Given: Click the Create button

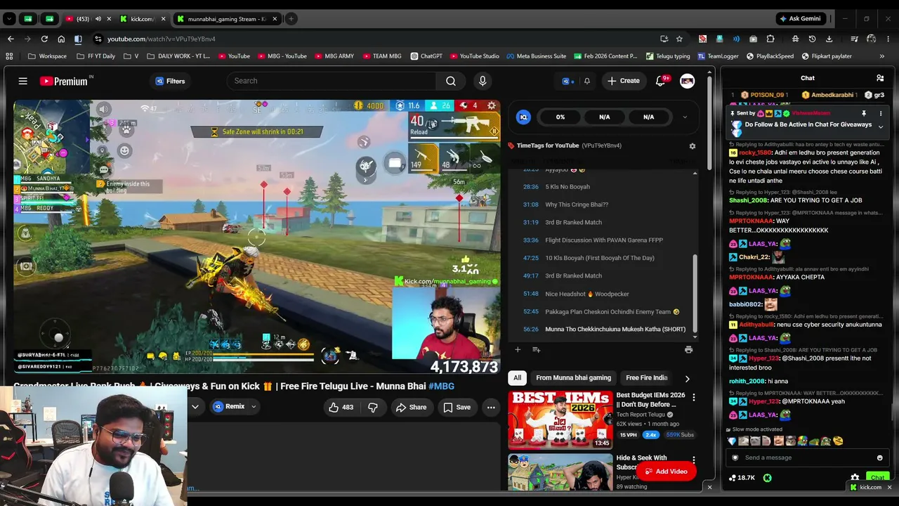Looking at the screenshot, I should 624,81.
